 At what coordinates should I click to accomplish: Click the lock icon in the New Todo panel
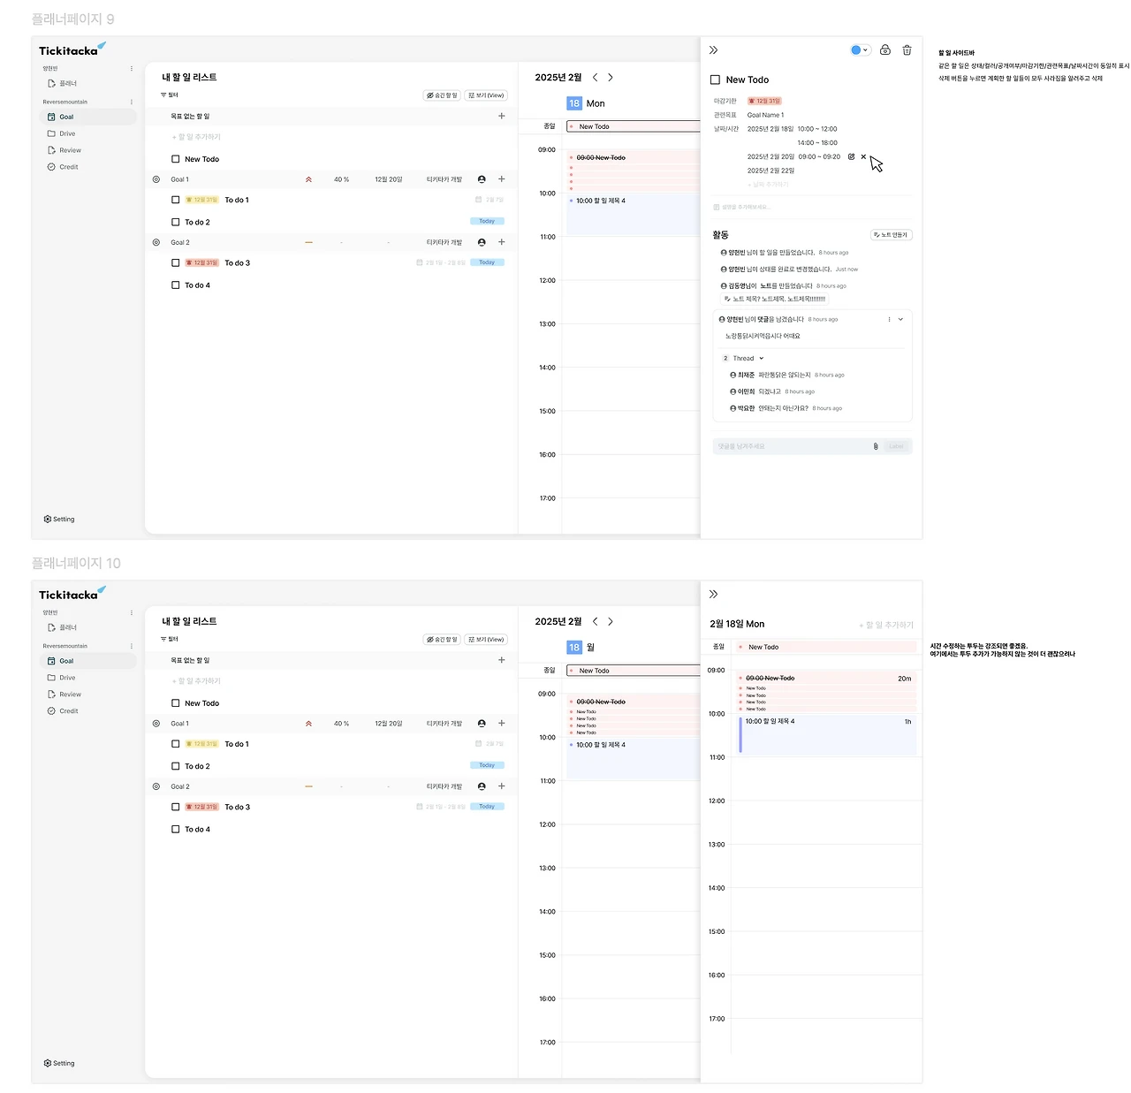[884, 50]
